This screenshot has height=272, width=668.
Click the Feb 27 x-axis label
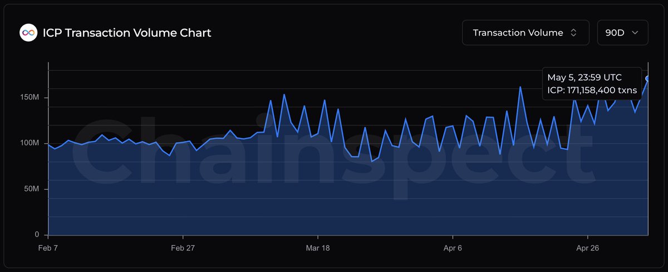click(x=183, y=248)
